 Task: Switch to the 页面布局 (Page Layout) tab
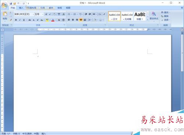[32, 8]
